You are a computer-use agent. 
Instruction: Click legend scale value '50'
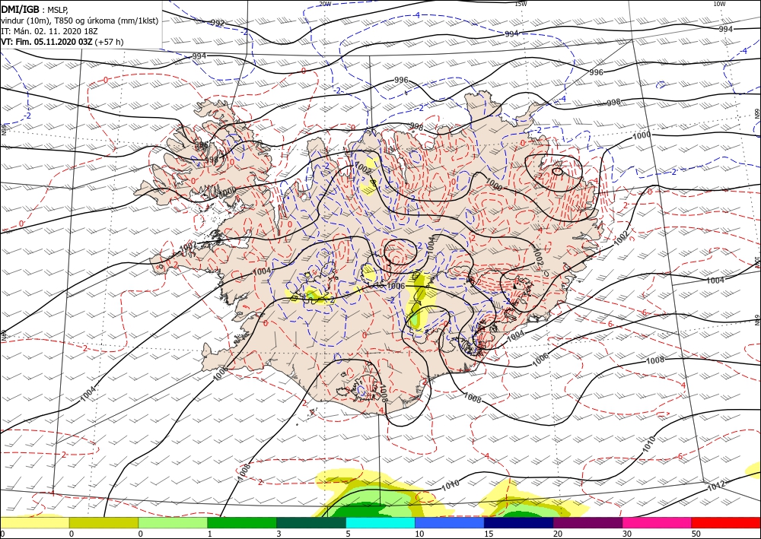[x=696, y=534]
